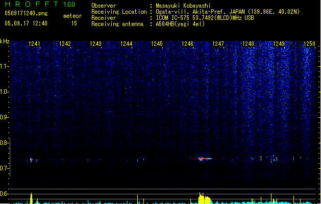Screen dimensions: 321x204
Task: Click the 1.0 frequency axis label
Action: (x=4, y=92)
